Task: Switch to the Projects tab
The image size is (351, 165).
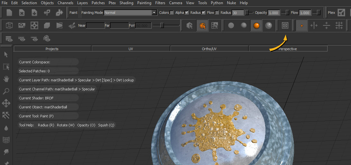Action: (52, 49)
